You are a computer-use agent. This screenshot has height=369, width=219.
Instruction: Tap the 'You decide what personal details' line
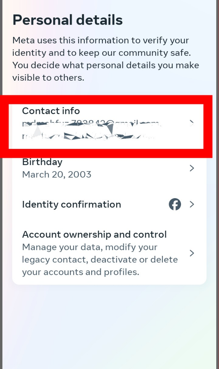pos(105,65)
